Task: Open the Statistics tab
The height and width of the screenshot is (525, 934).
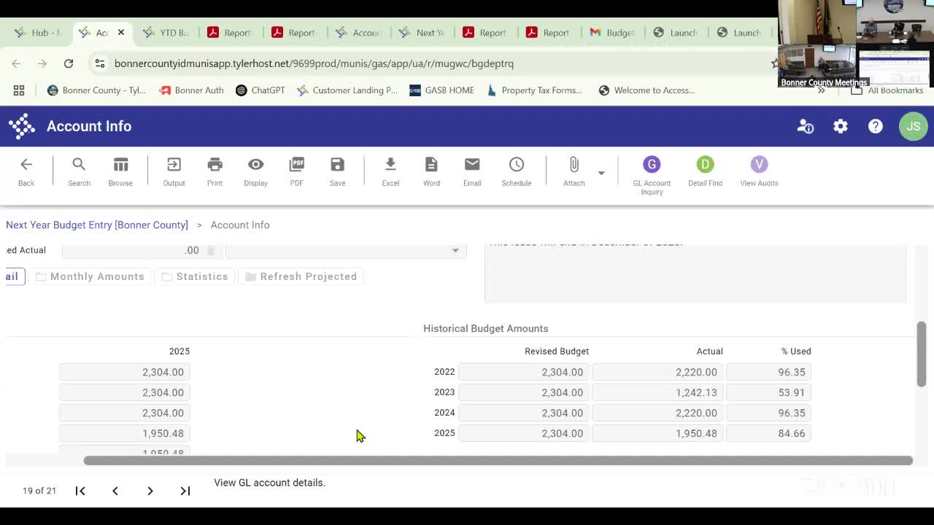Action: (x=195, y=276)
